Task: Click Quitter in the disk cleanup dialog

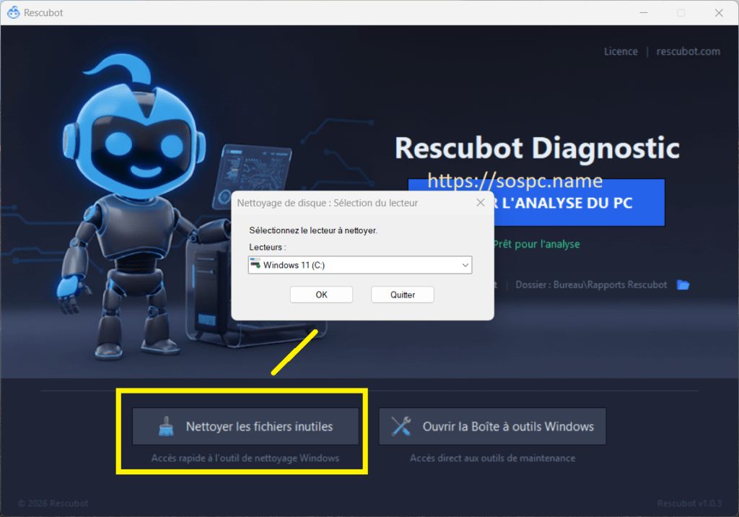Action: point(403,295)
